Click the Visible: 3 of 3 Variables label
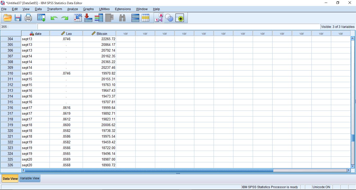 coord(338,27)
